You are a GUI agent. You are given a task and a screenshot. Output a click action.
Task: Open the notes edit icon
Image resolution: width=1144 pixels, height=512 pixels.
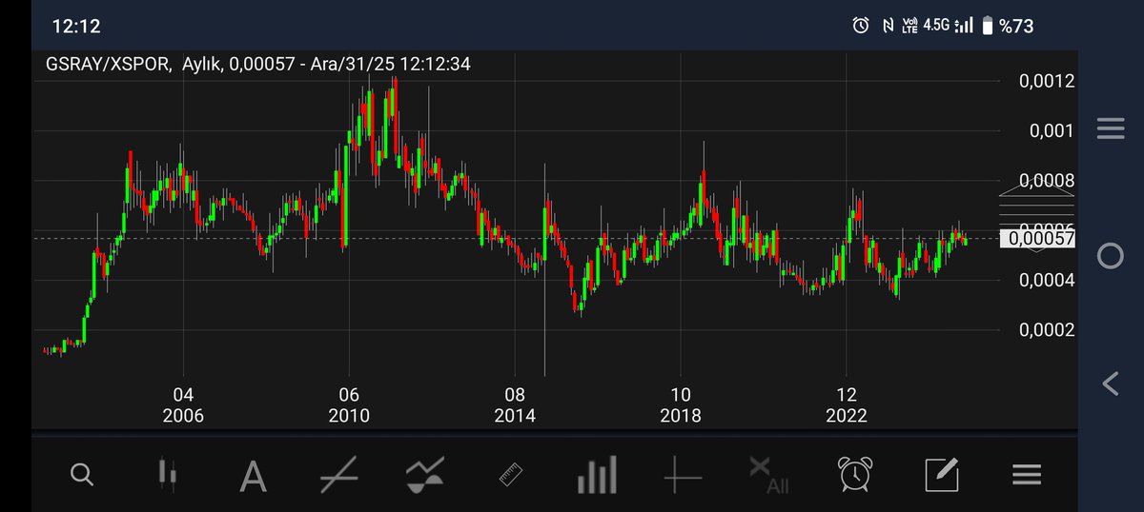click(941, 474)
